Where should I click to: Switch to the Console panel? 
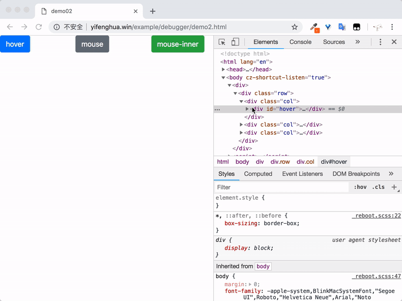click(x=300, y=42)
